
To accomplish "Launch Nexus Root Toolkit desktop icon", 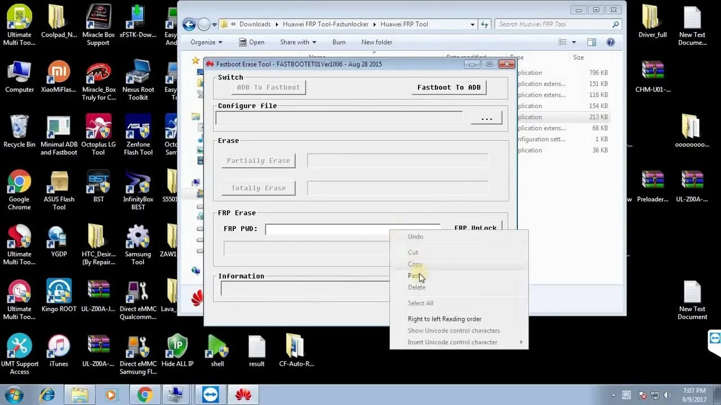I will [x=138, y=80].
